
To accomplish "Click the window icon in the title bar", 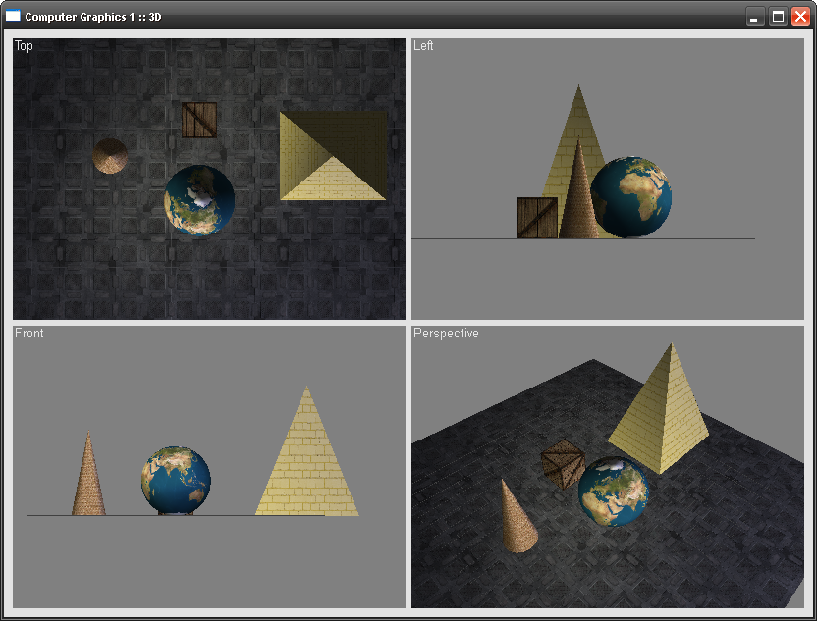I will point(13,16).
